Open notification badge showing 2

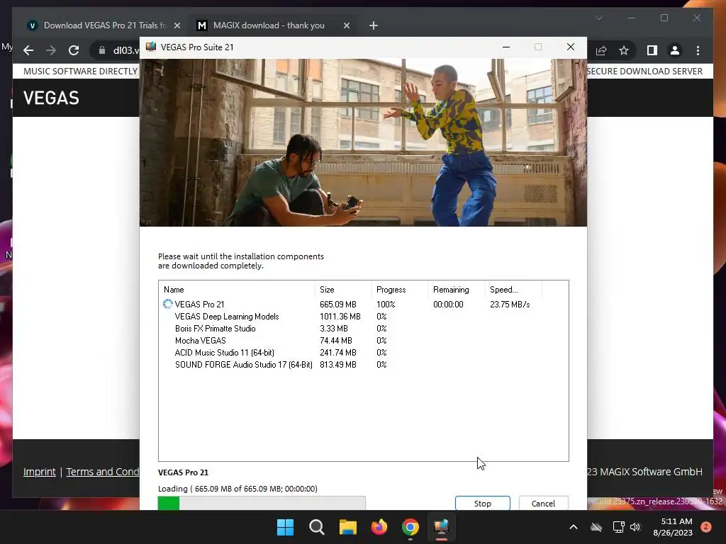[706, 527]
